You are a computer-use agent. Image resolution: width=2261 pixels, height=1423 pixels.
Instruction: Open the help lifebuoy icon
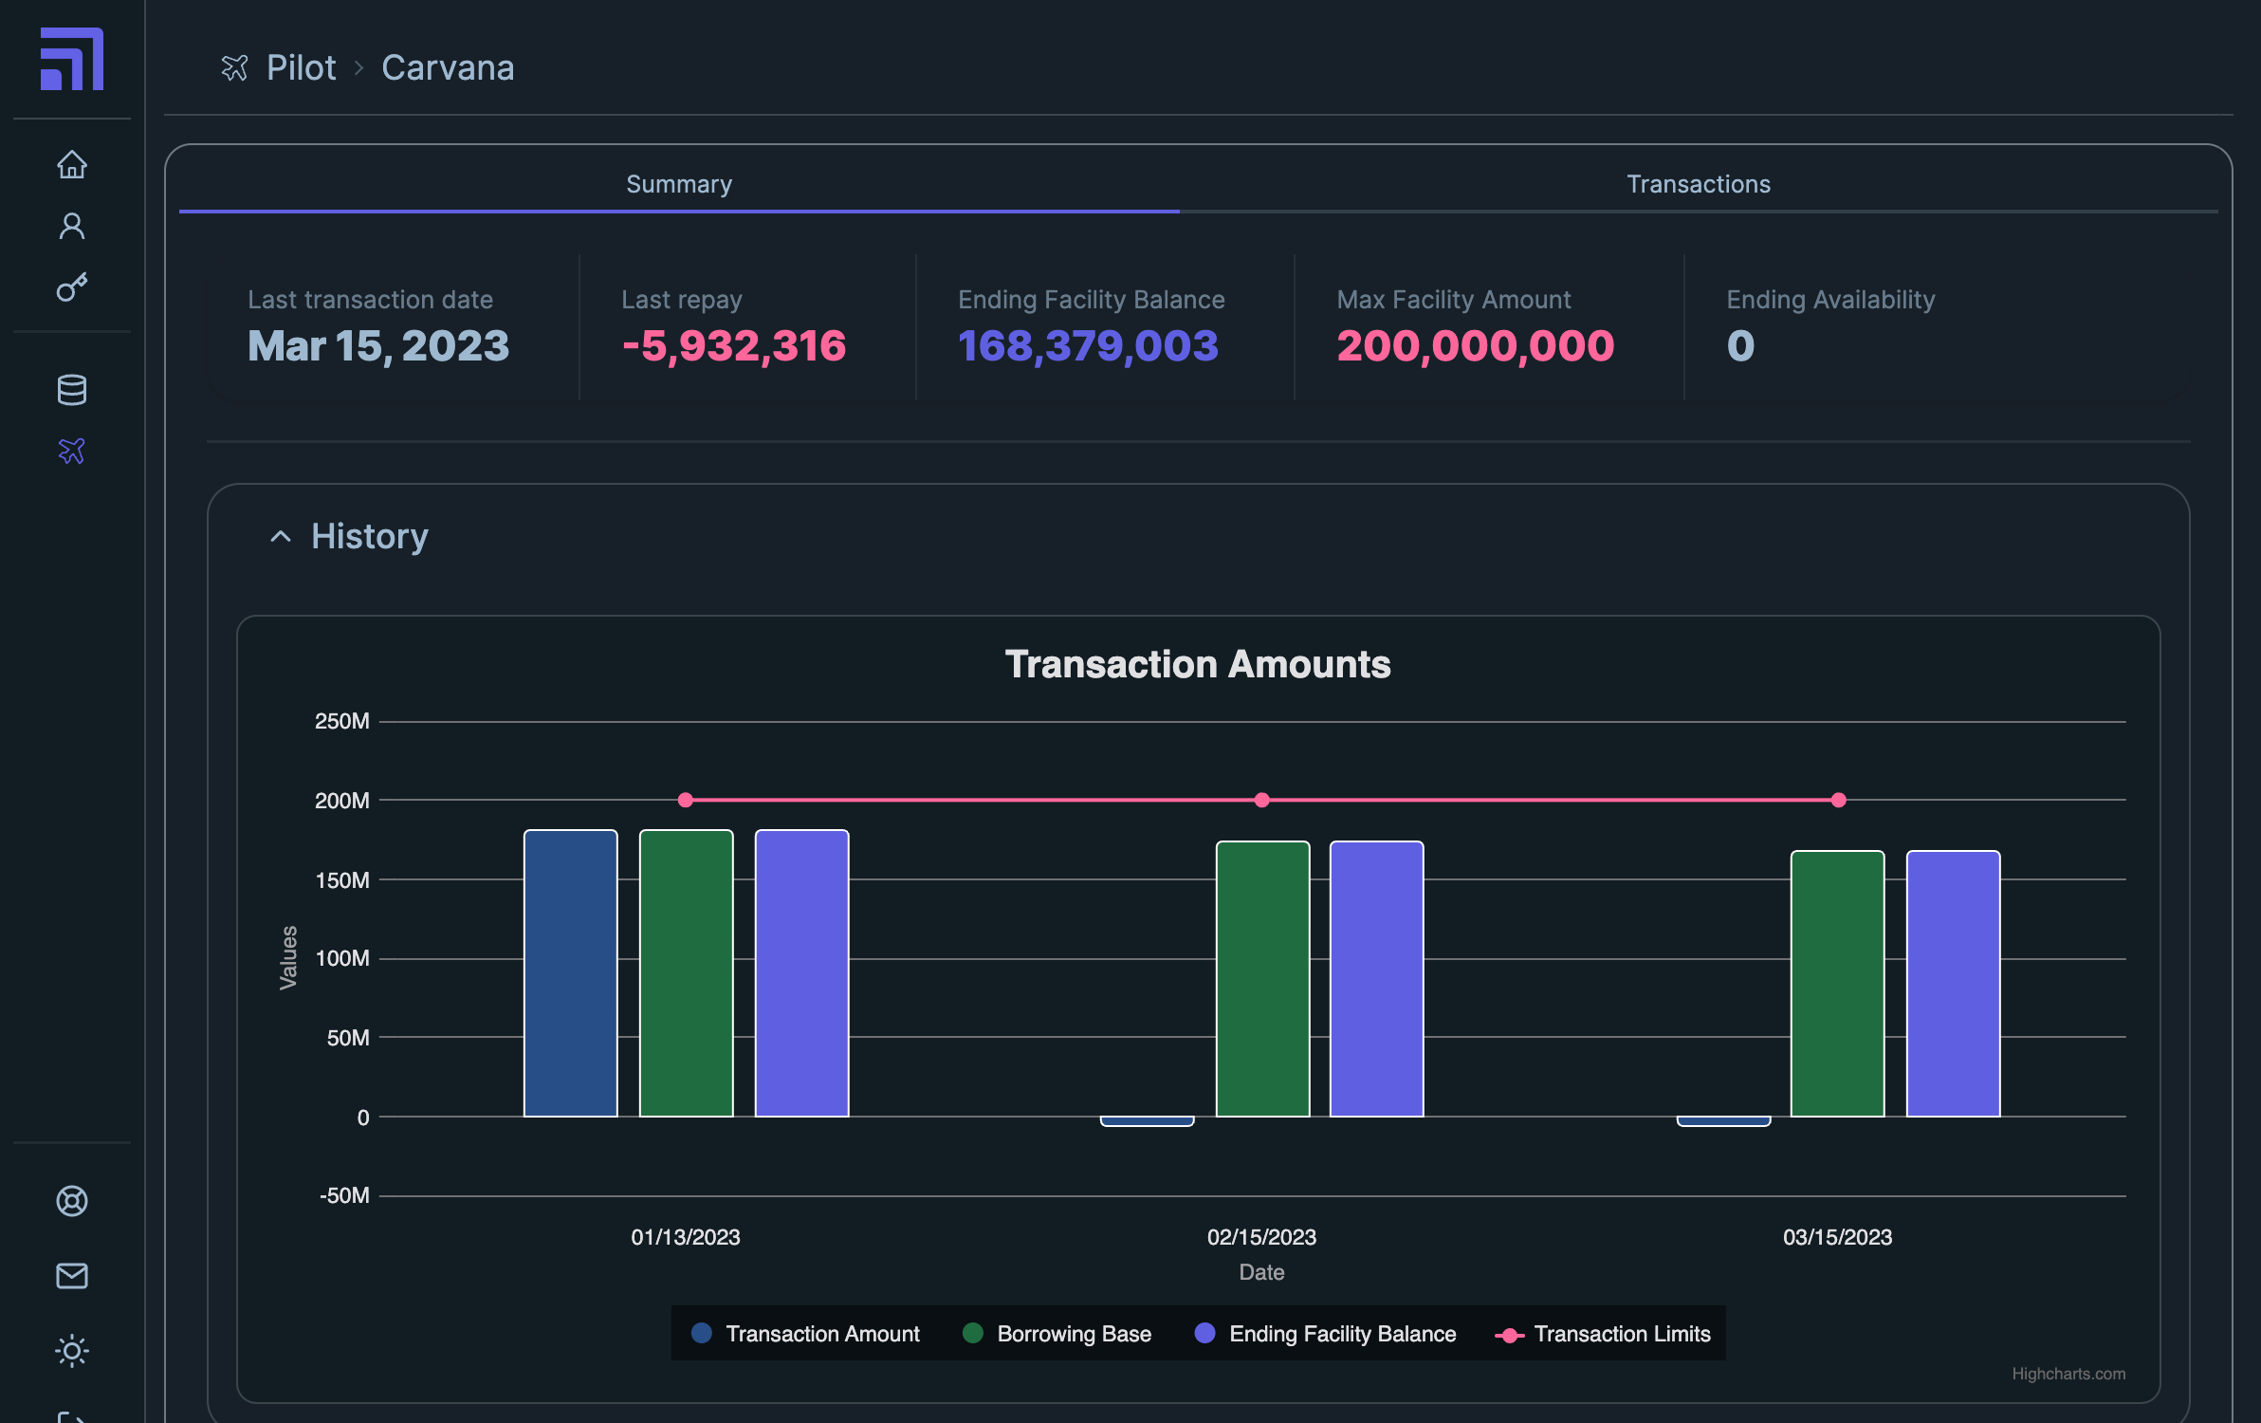pyautogui.click(x=72, y=1201)
